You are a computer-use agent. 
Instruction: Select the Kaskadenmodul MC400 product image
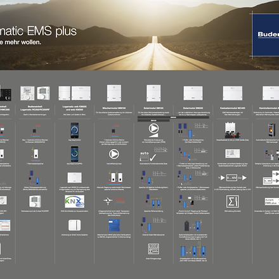click(x=233, y=93)
